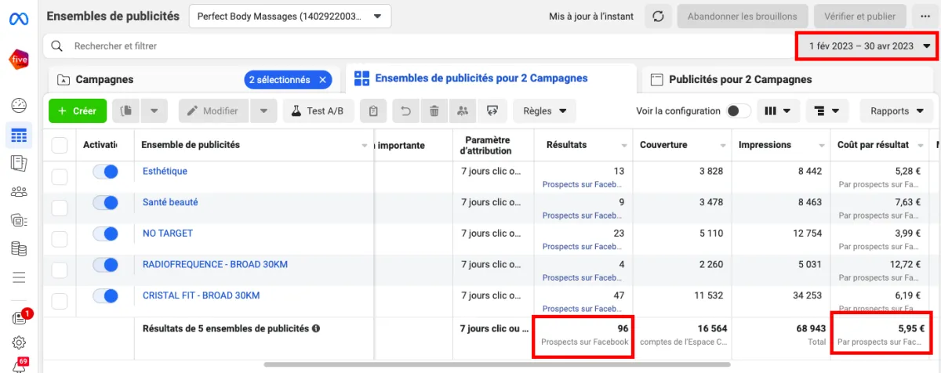Tick the checkbox for RADIOFREQUENCE row
This screenshot has height=373, width=941.
pyautogui.click(x=60, y=270)
